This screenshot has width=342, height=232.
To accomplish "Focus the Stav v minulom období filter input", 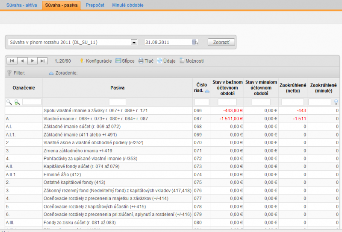I will (261, 101).
